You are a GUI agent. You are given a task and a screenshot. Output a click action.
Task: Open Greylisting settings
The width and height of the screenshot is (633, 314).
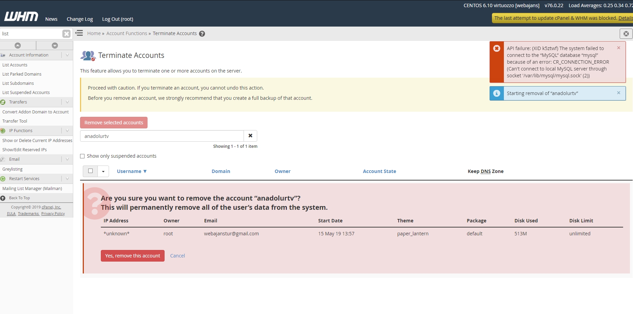click(12, 169)
